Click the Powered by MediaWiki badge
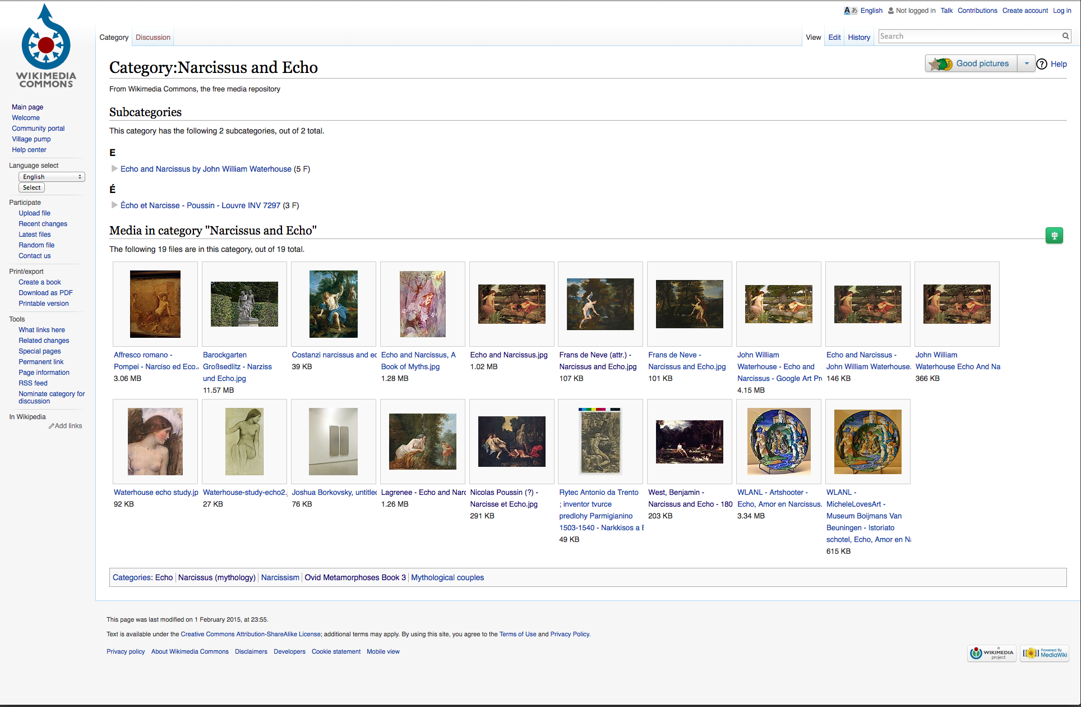1081x707 pixels. [x=1045, y=653]
